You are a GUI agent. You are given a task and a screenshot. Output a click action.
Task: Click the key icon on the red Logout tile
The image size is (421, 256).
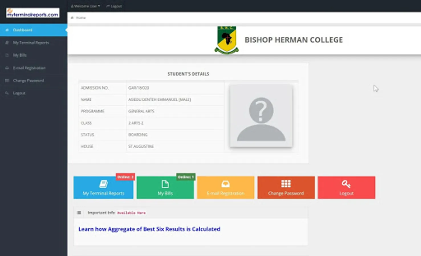346,184
